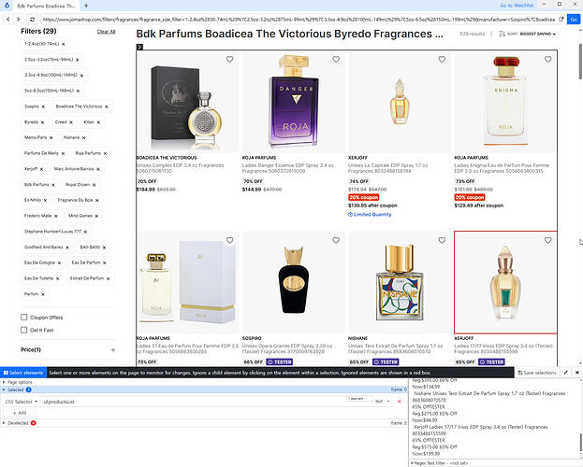Tick the Get It Fast checkbox
The width and height of the screenshot is (583, 467).
tap(24, 330)
